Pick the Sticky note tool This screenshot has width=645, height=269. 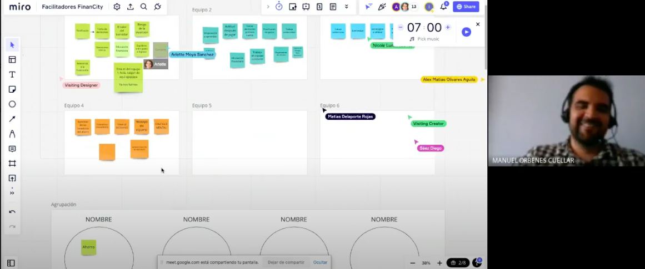pos(12,89)
